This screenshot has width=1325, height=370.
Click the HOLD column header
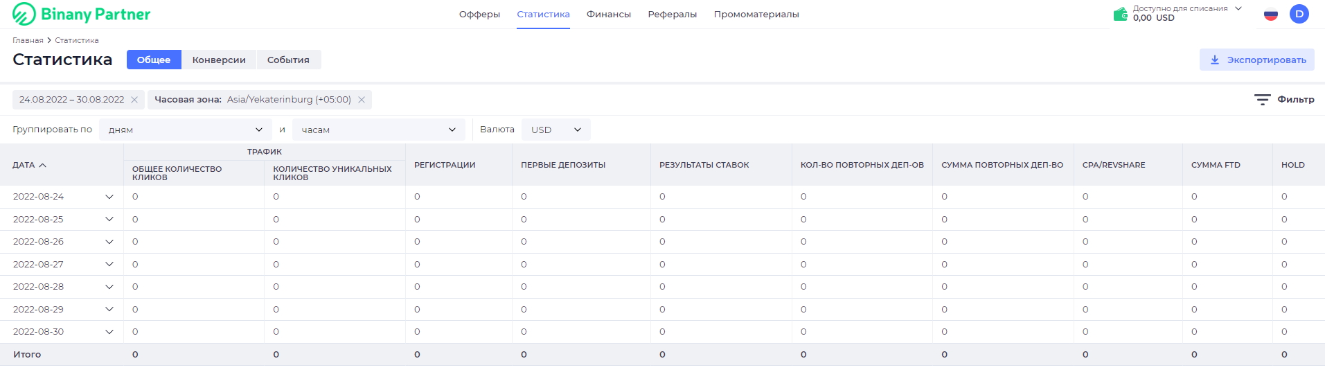(1293, 165)
